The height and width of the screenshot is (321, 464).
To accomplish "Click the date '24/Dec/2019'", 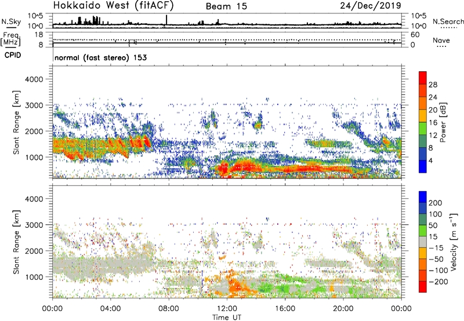I will 371,5.
